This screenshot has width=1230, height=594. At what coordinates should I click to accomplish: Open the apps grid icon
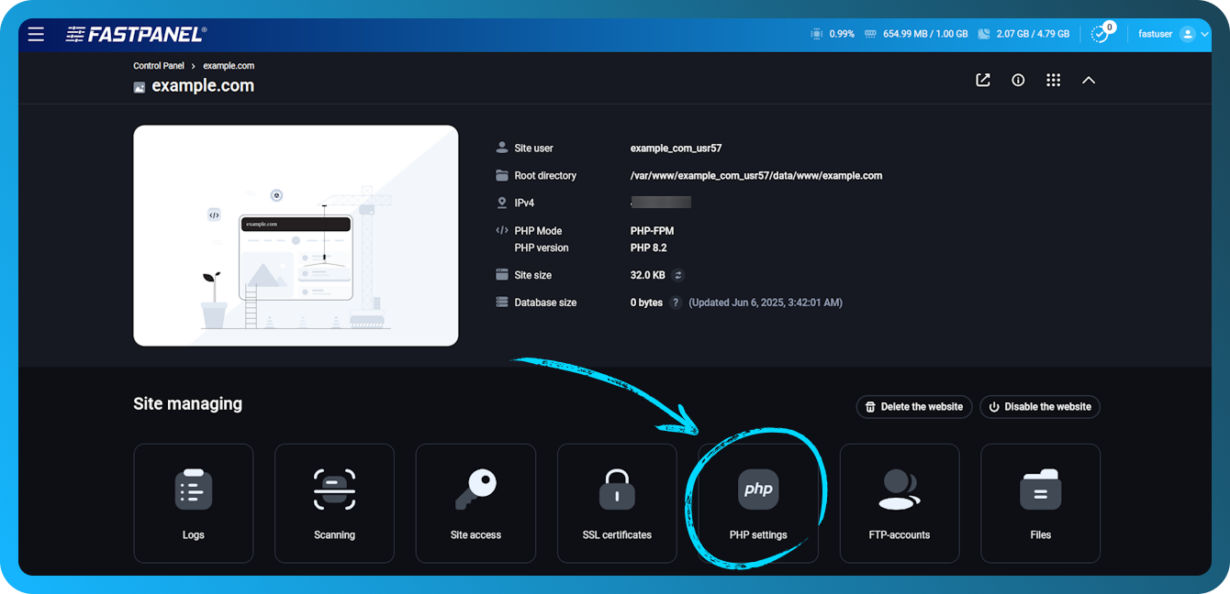pos(1053,80)
